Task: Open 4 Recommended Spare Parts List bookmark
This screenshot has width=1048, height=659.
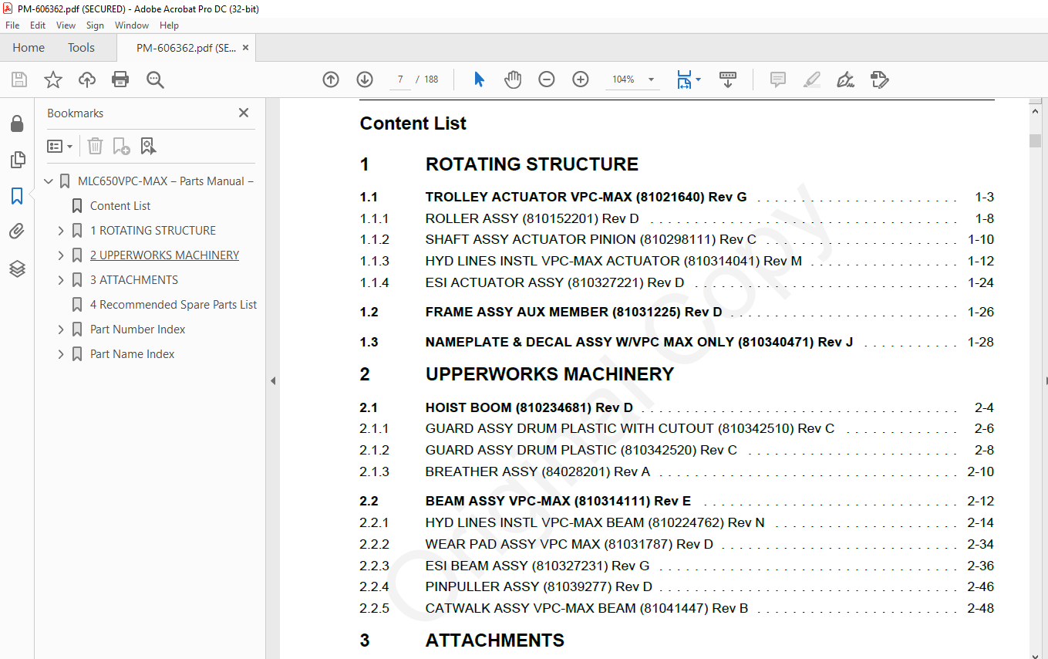Action: click(174, 305)
